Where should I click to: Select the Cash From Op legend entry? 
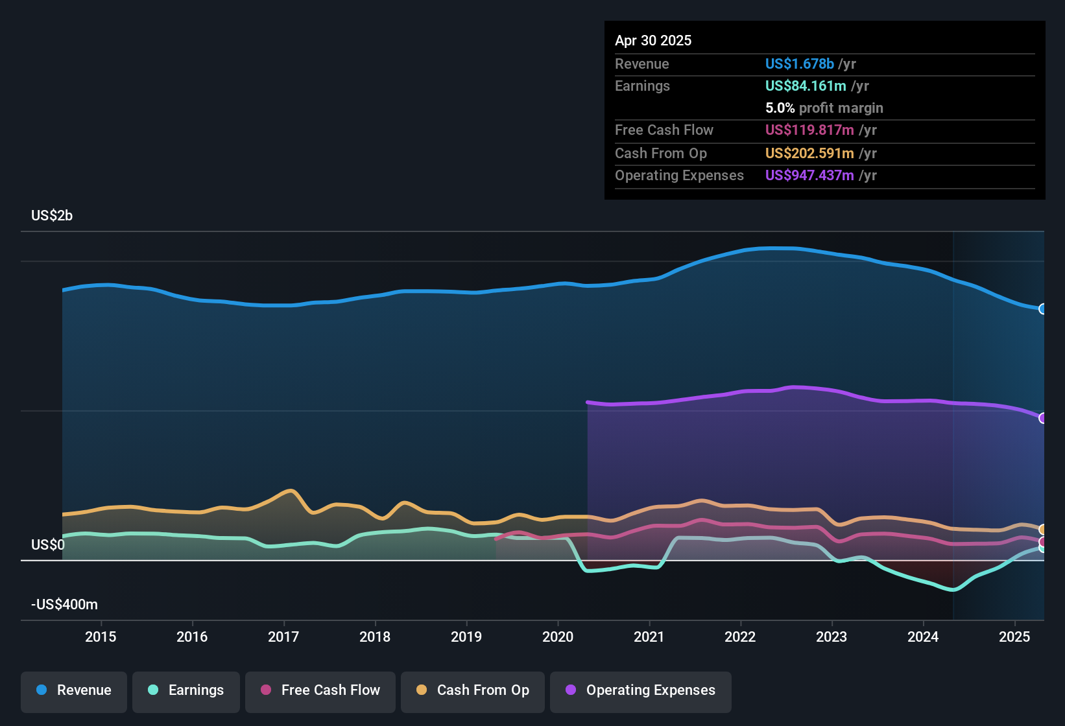pos(472,690)
